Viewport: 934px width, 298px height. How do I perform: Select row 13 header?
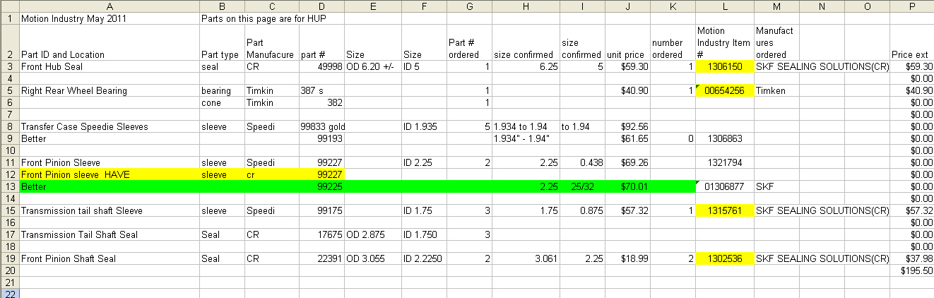(x=9, y=186)
